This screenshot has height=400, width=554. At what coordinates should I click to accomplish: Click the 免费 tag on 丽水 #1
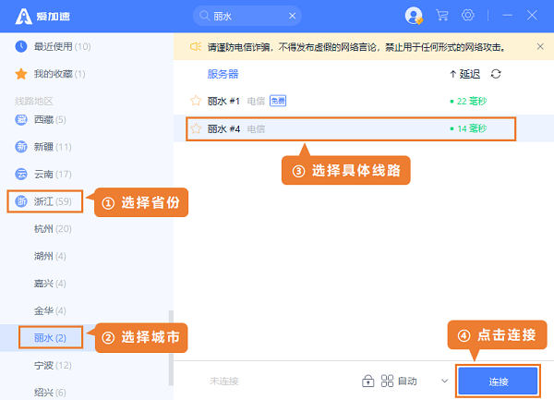click(x=278, y=101)
